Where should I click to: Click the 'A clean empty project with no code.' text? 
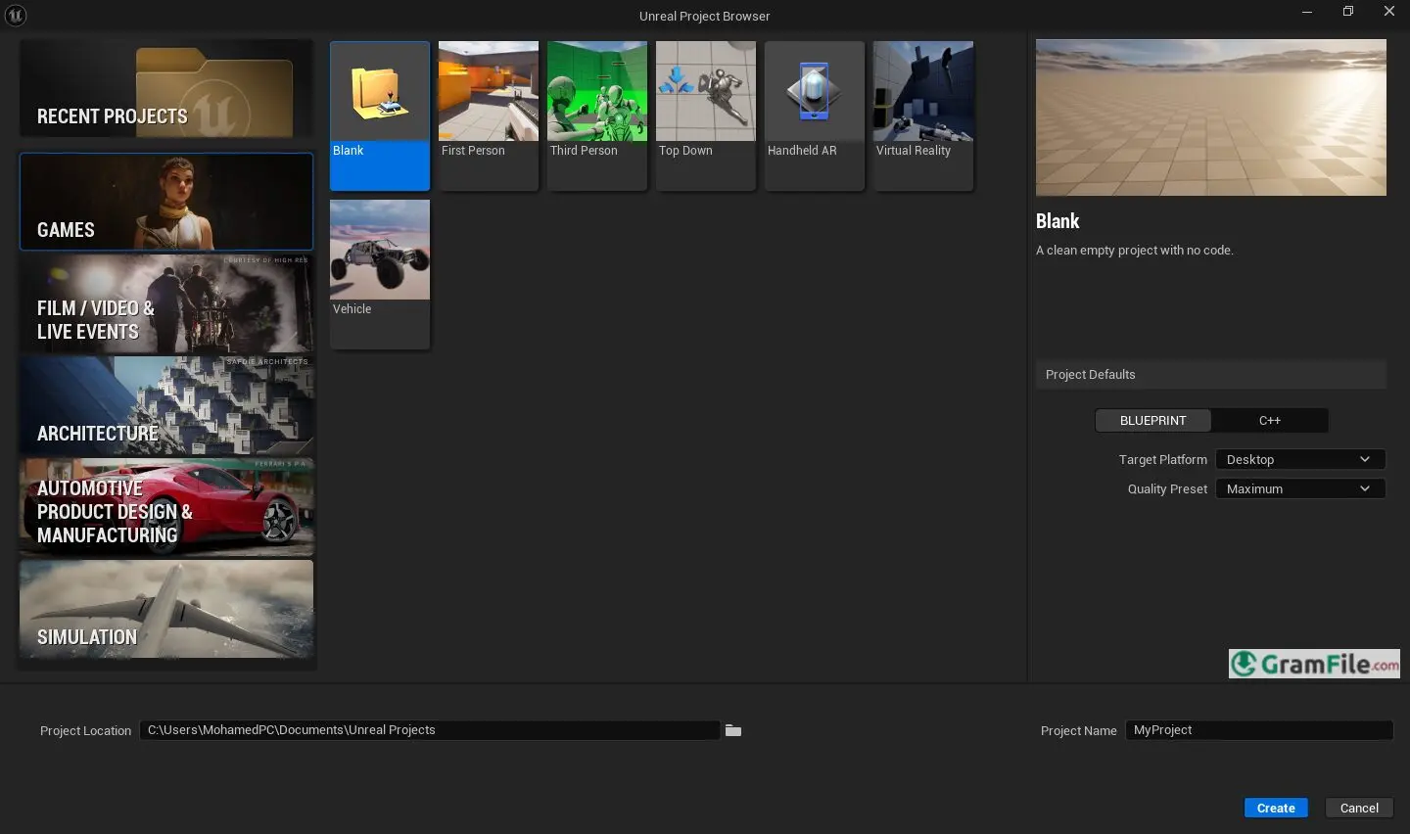click(x=1135, y=251)
